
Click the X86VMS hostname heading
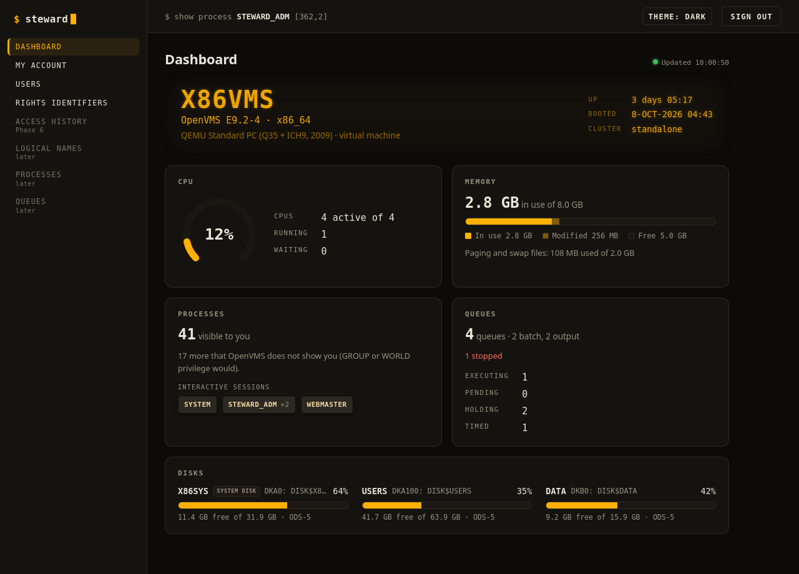(x=228, y=99)
